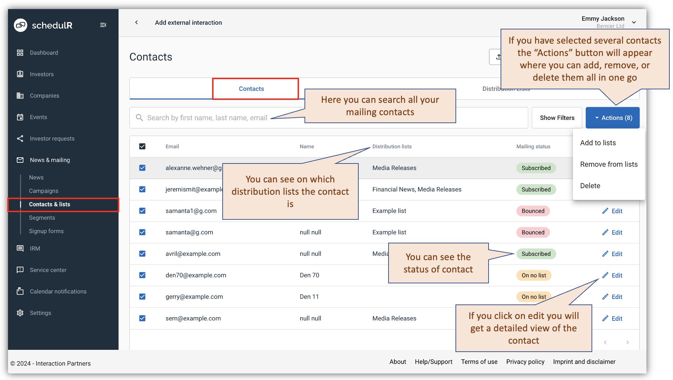
Task: Open the Terms of use link
Action: pyautogui.click(x=479, y=361)
